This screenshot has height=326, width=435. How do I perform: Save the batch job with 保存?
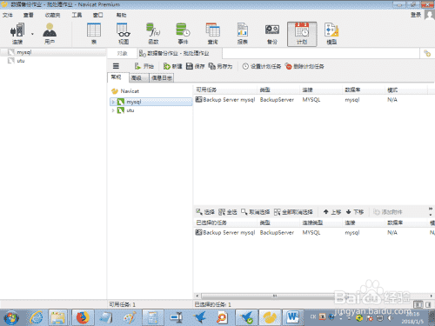coord(195,66)
